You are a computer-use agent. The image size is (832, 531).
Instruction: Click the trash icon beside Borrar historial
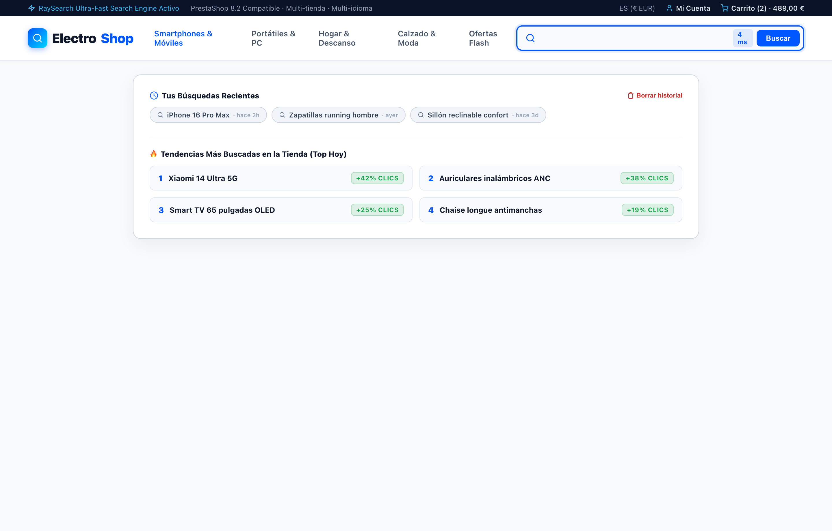[x=631, y=96]
